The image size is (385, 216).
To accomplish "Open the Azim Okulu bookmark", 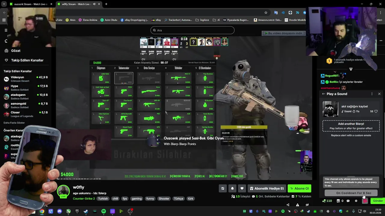I will point(109,20).
